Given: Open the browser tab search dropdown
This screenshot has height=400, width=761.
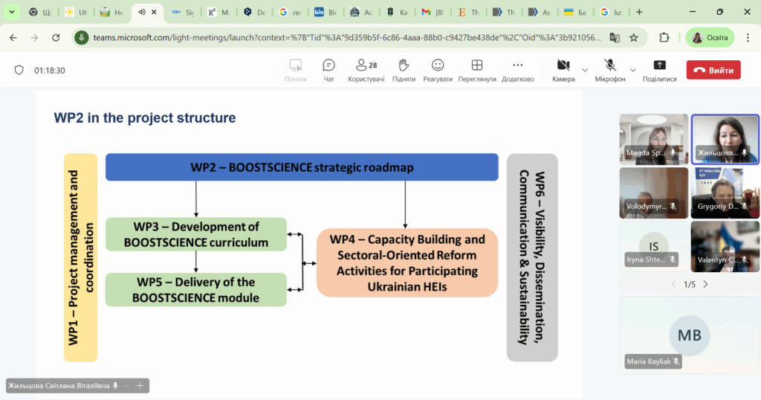Looking at the screenshot, I should click(11, 12).
